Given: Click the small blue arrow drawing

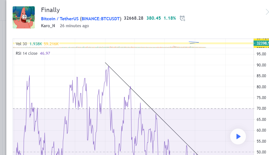Looking at the screenshot, I should point(194,42).
